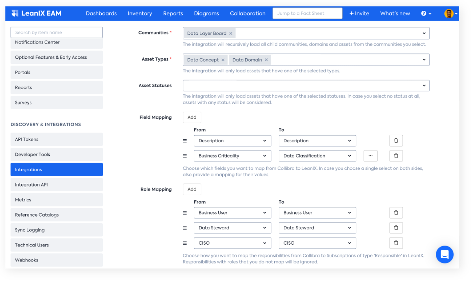Open Integration API in sidebar
Viewport: 473px width, 282px height.
point(57,185)
